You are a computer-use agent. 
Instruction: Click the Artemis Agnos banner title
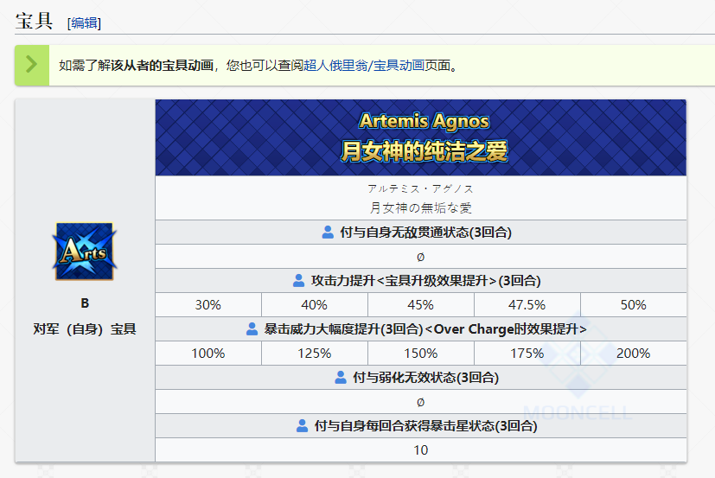424,121
